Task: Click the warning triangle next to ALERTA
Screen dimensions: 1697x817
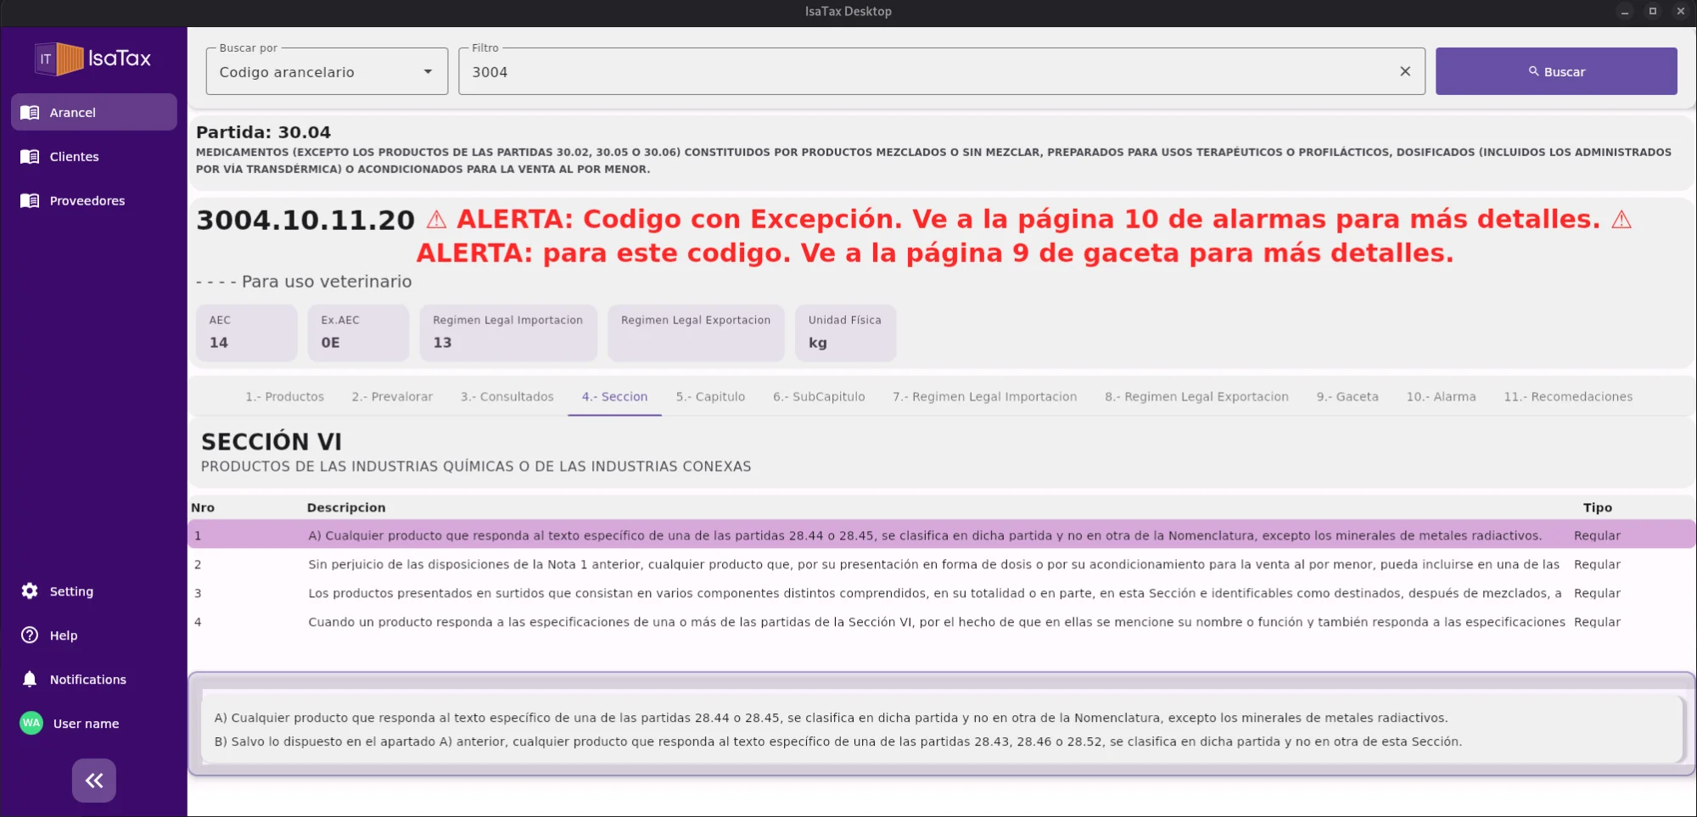Action: pos(435,220)
